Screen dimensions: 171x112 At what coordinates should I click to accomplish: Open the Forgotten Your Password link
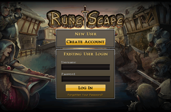85,95
